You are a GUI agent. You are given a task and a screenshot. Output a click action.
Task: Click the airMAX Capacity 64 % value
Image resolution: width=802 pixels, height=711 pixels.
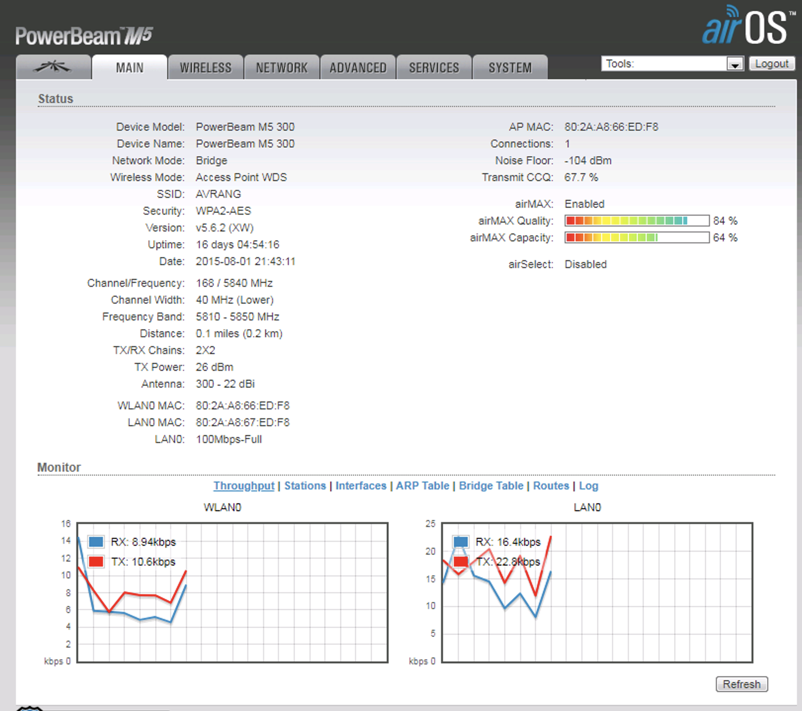point(725,237)
